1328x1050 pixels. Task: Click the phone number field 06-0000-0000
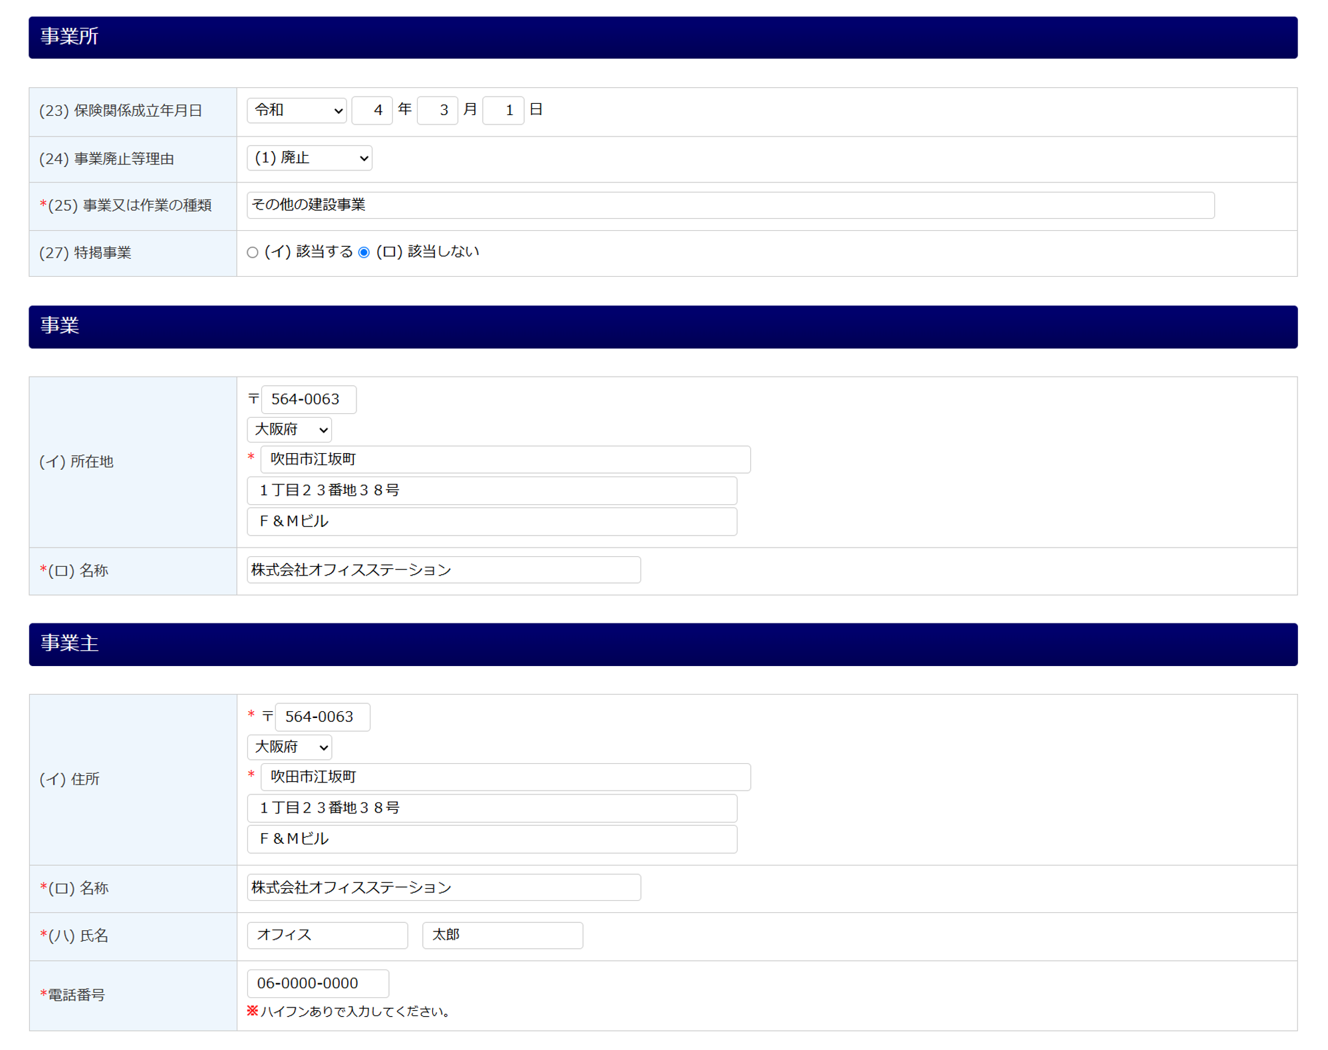[x=317, y=983]
